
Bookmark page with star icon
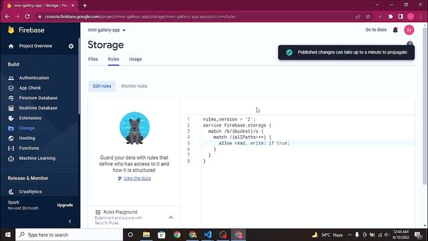click(x=368, y=17)
